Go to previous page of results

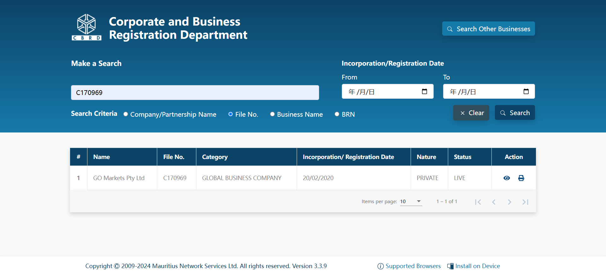[494, 202]
